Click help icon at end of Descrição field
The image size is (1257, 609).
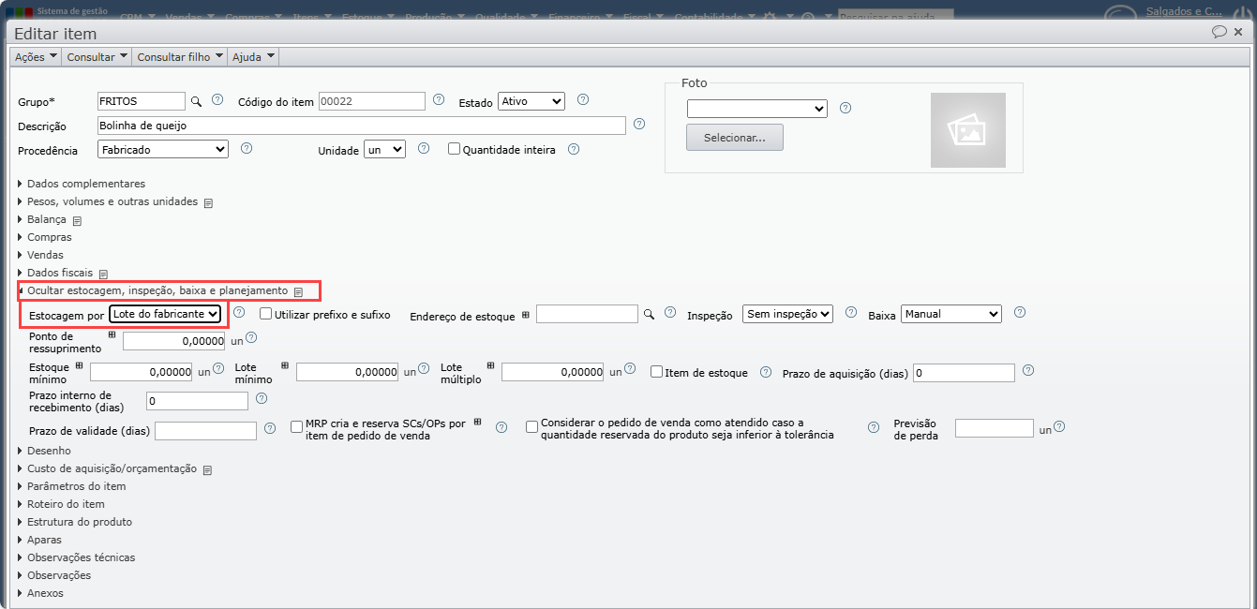click(639, 124)
